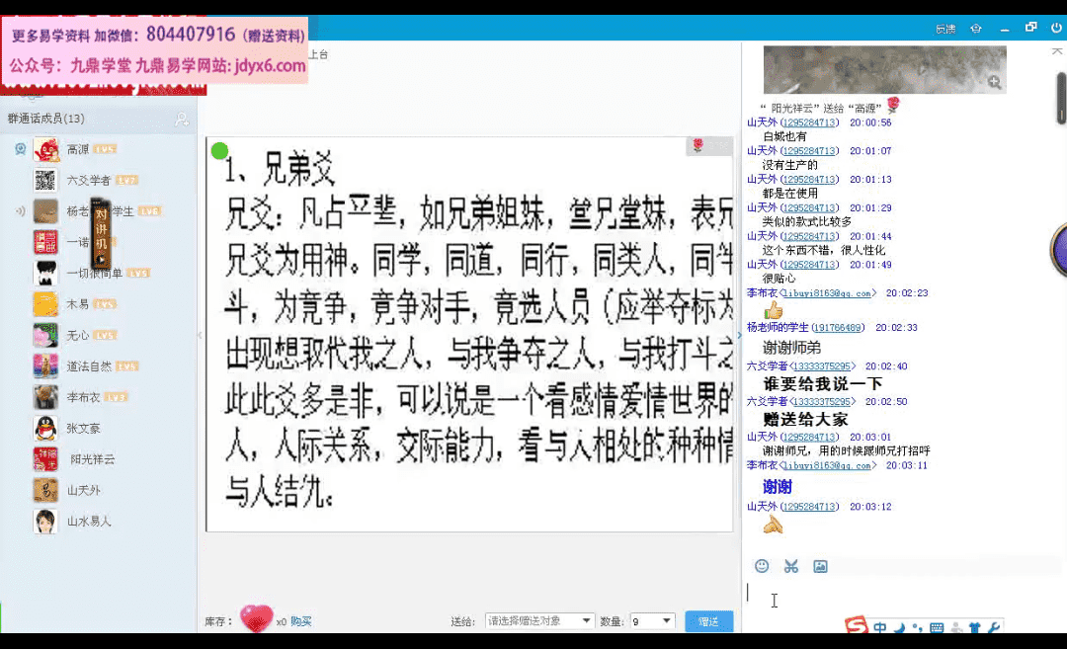Click the scissors screenshot tool icon

point(791,566)
